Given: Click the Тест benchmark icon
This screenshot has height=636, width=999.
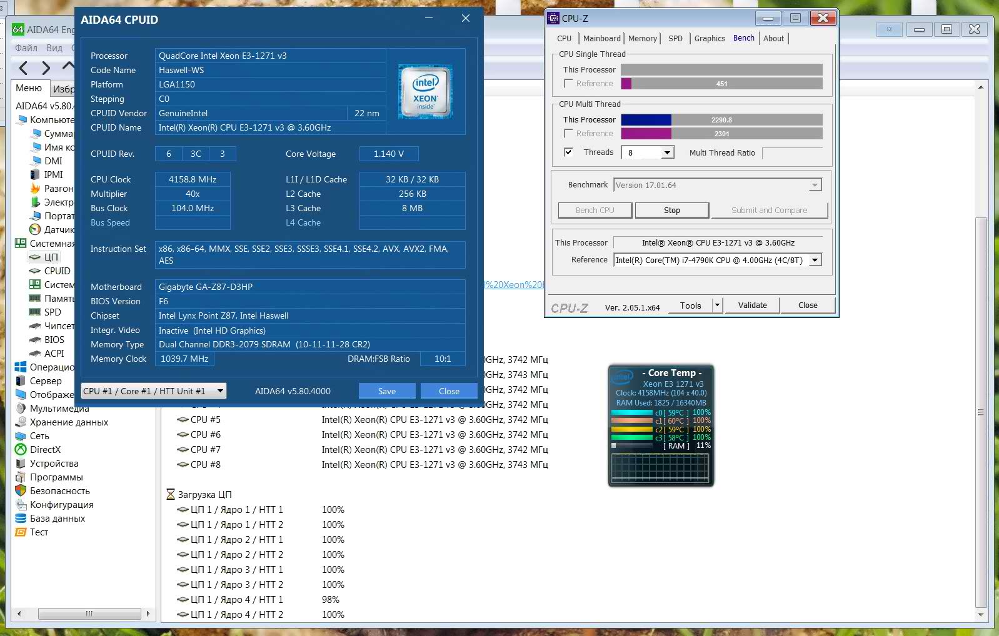Looking at the screenshot, I should [21, 532].
